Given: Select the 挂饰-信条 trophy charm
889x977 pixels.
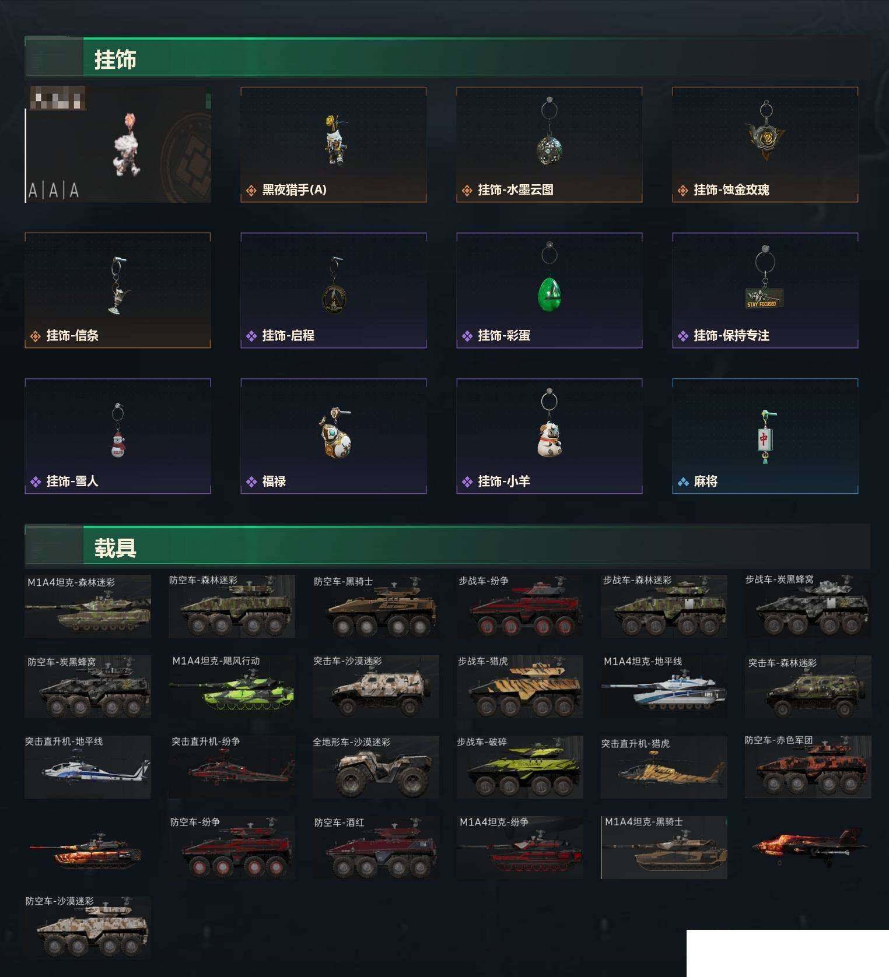Looking at the screenshot, I should pos(117,290).
